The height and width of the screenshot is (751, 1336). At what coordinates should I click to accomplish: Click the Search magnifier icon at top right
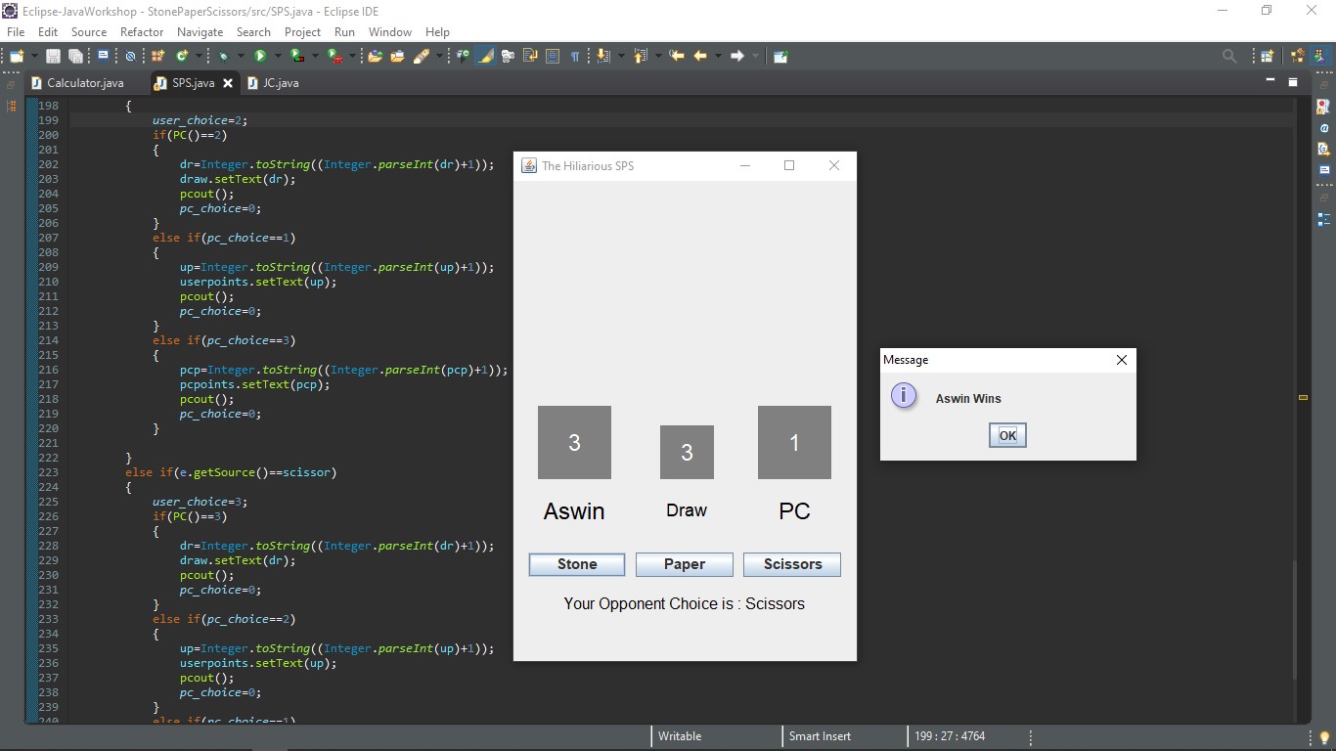tap(1229, 57)
